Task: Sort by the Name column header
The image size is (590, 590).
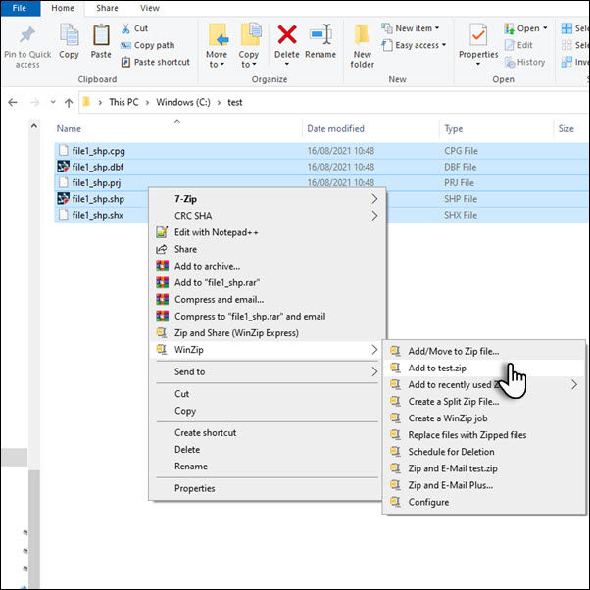Action: pos(69,129)
